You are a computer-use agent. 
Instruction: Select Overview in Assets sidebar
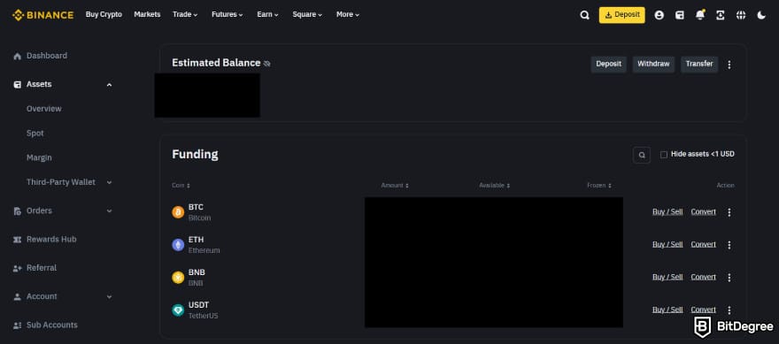(x=44, y=109)
